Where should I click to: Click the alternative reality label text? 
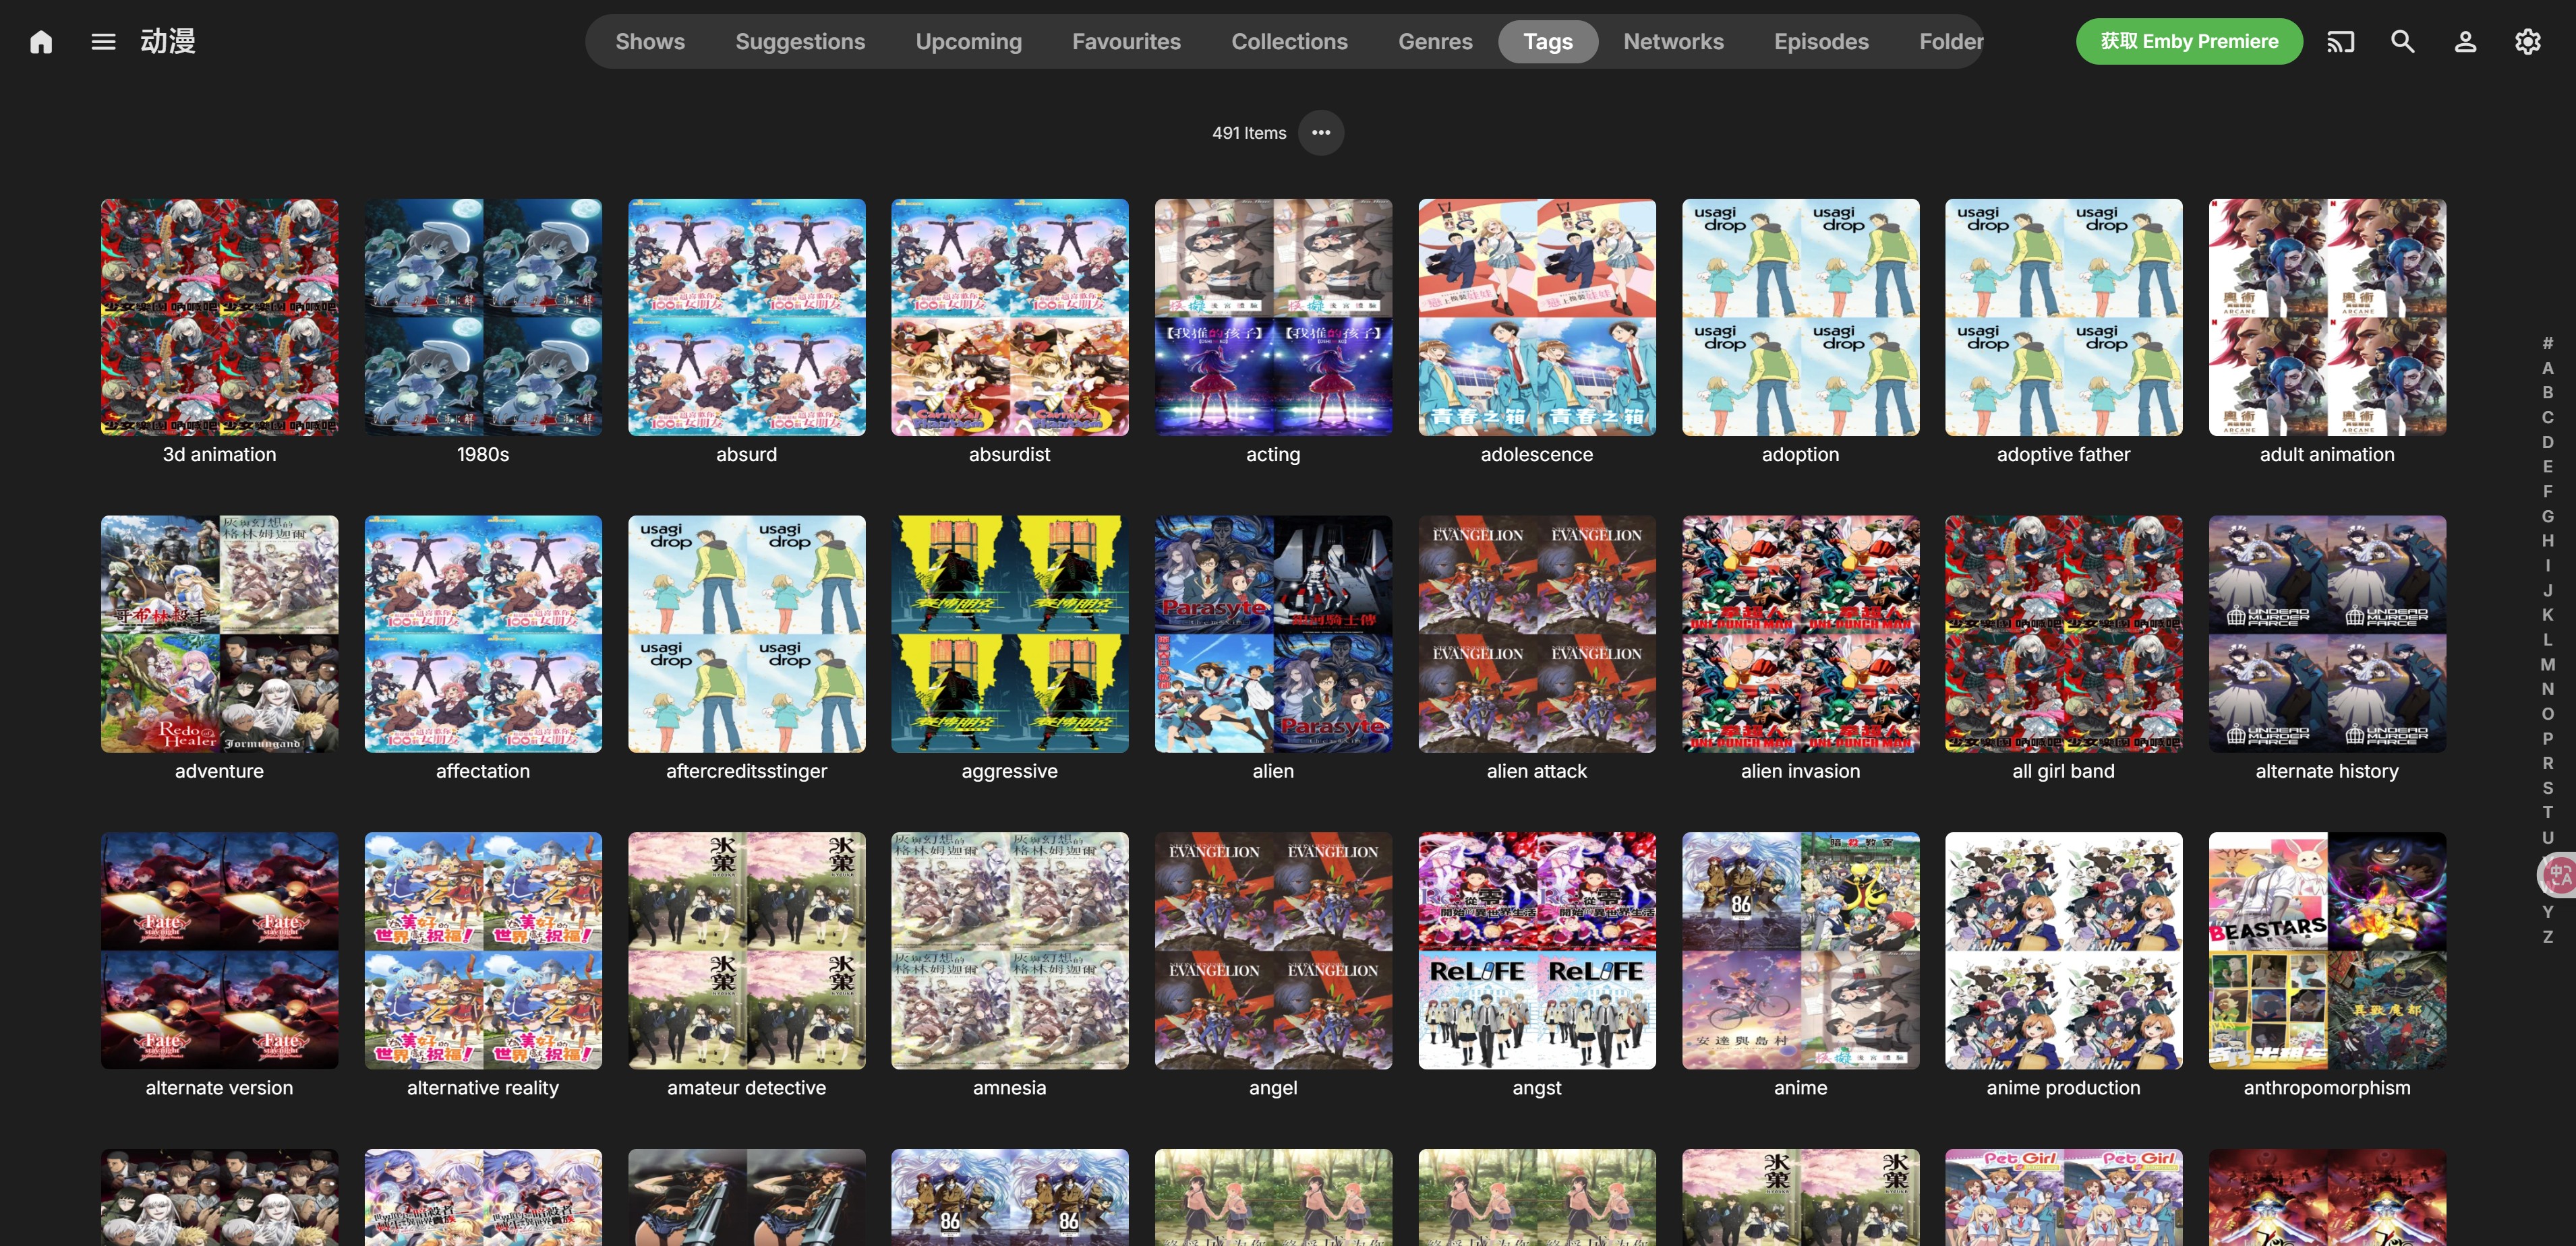(x=483, y=1088)
